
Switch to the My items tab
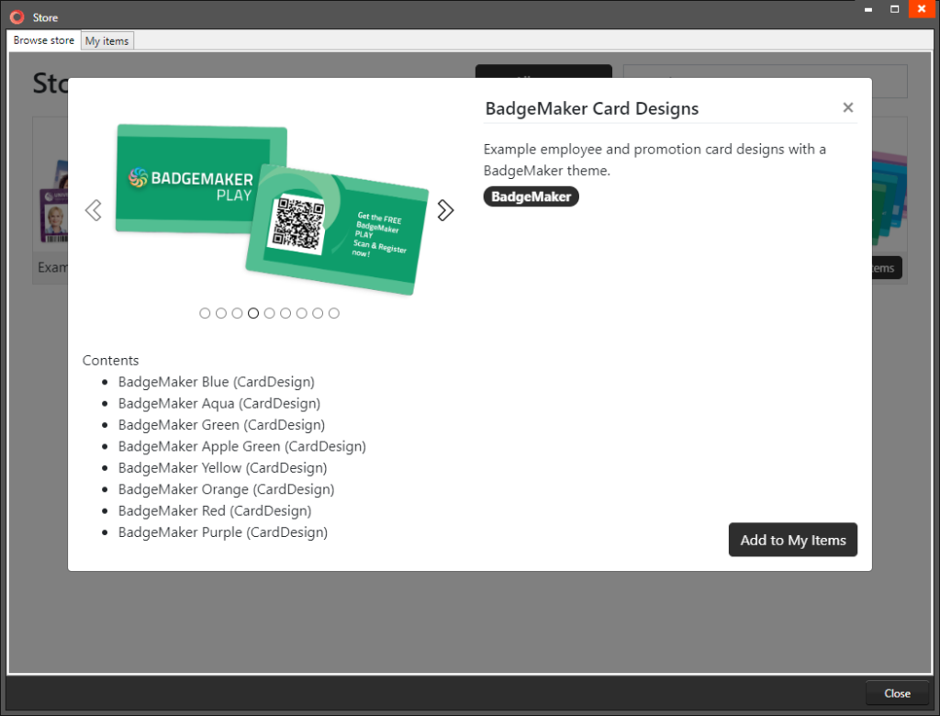(x=106, y=40)
